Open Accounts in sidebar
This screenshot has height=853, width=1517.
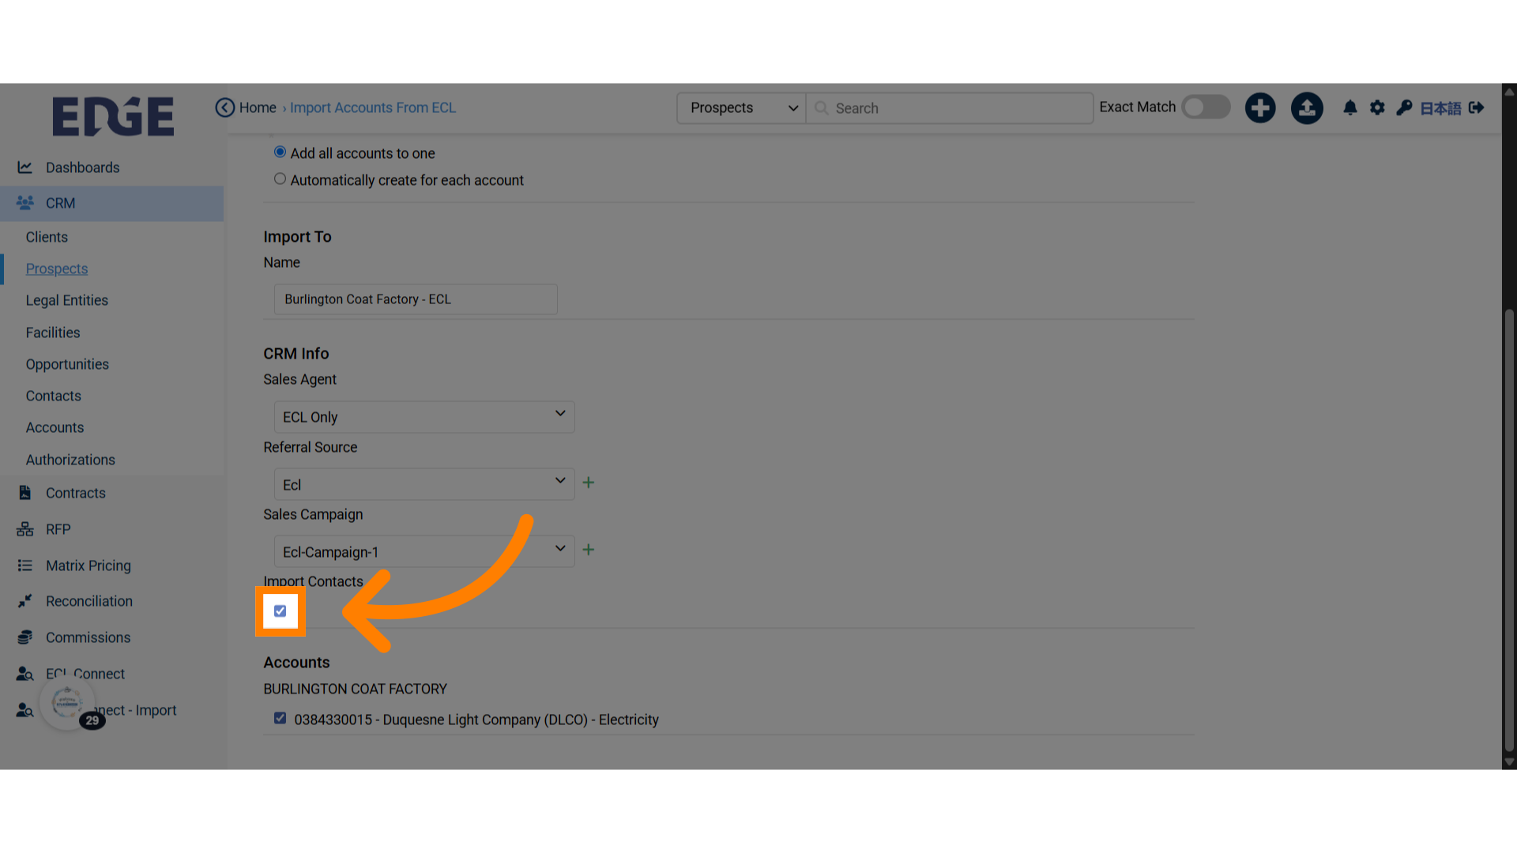(55, 427)
